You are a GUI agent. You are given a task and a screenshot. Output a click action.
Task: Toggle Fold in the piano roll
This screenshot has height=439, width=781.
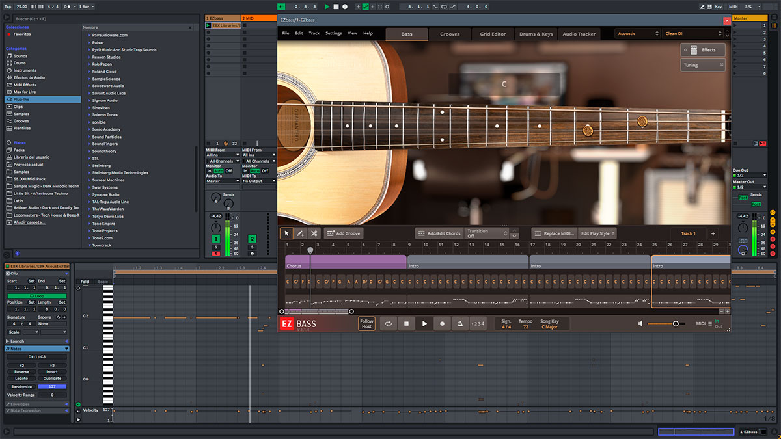click(x=85, y=282)
